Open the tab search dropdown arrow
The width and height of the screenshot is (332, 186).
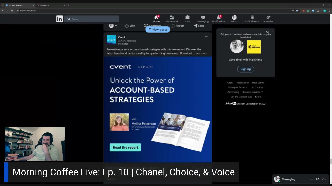[3, 5]
